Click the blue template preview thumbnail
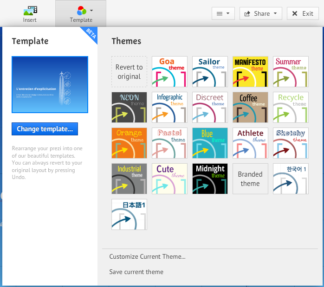This screenshot has height=287, width=324. tap(50, 85)
